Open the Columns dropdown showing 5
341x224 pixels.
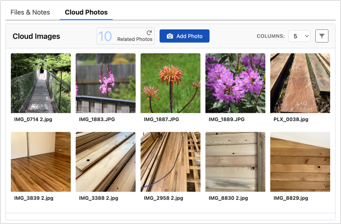(299, 36)
